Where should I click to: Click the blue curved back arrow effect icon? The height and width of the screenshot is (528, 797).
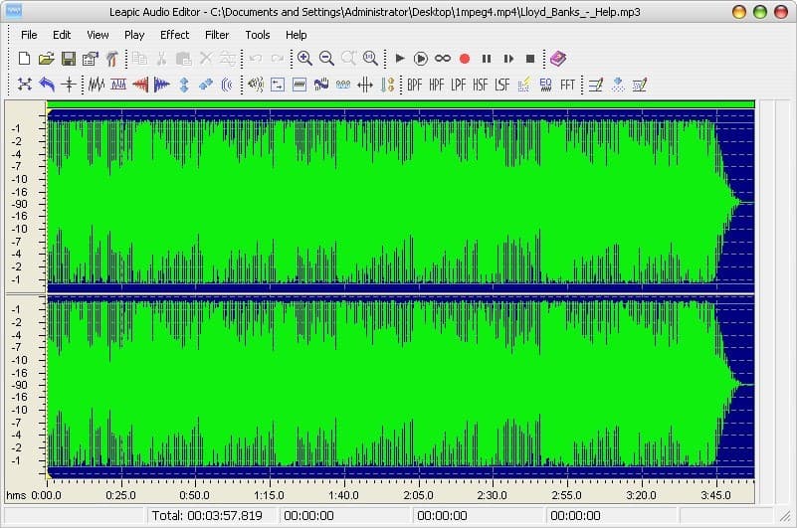(x=47, y=85)
